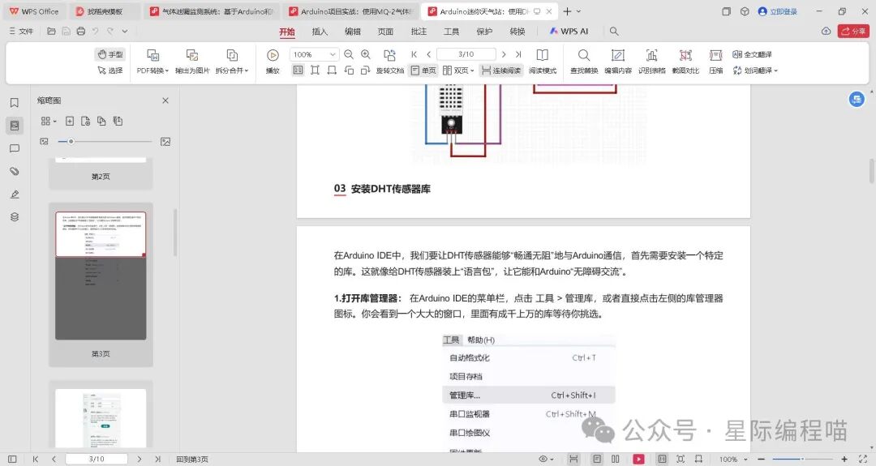The width and height of the screenshot is (876, 466).
Task: Set actual size 1:1 view
Action: click(x=298, y=71)
